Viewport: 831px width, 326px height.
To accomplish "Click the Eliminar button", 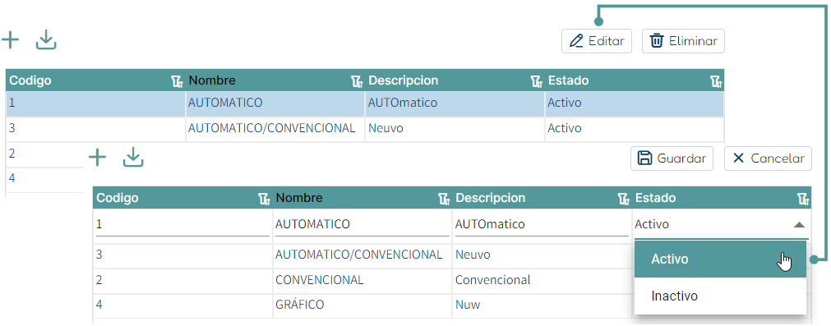I will point(683,41).
